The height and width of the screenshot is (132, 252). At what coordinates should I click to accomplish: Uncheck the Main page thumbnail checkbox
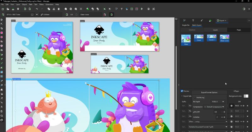(183, 41)
